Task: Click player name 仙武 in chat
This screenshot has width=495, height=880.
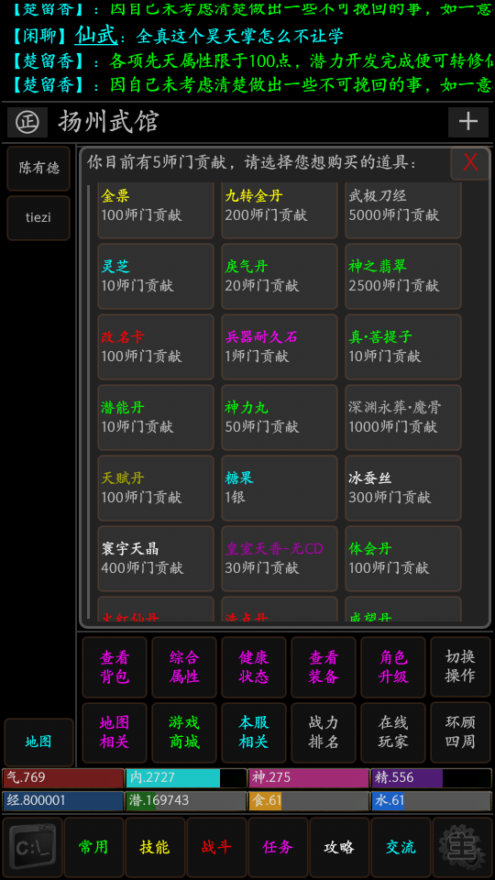Action: click(x=96, y=36)
